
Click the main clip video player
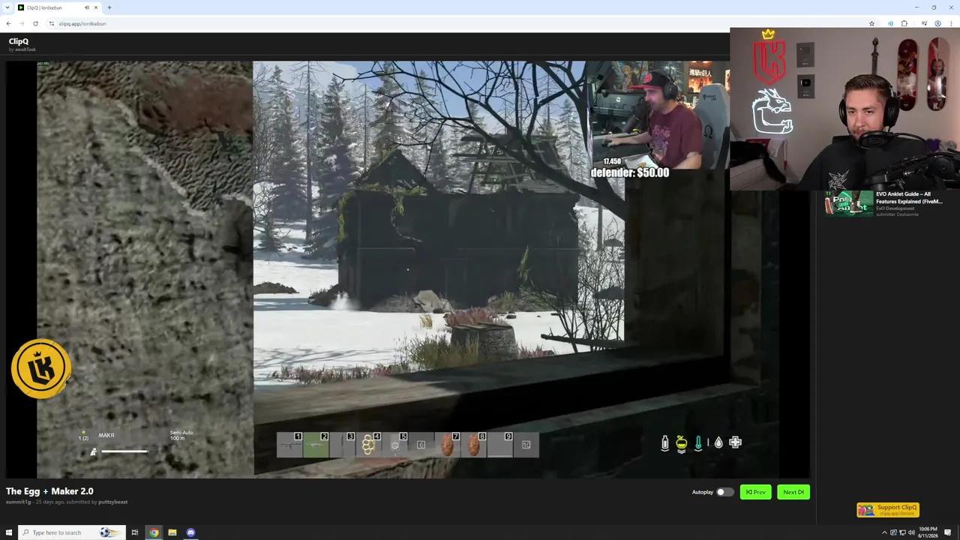pyautogui.click(x=408, y=270)
